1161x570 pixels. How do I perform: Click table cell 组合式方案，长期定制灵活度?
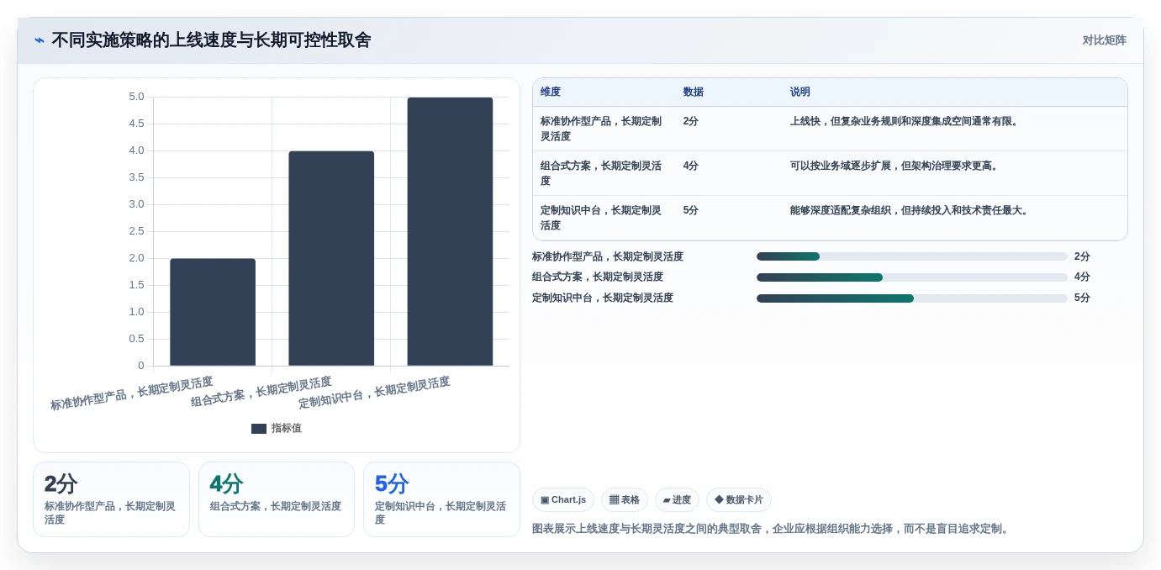click(x=602, y=173)
